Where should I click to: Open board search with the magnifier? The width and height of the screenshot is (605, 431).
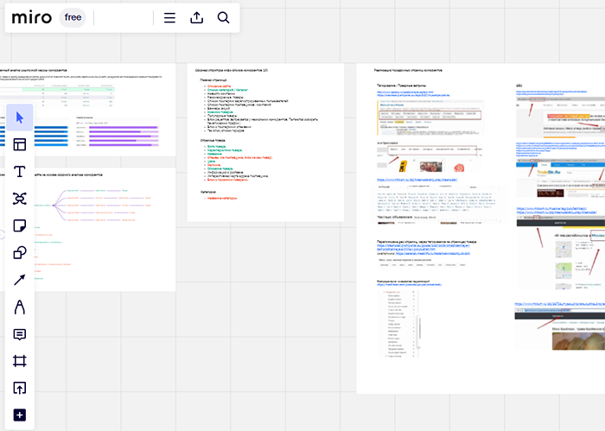[223, 18]
